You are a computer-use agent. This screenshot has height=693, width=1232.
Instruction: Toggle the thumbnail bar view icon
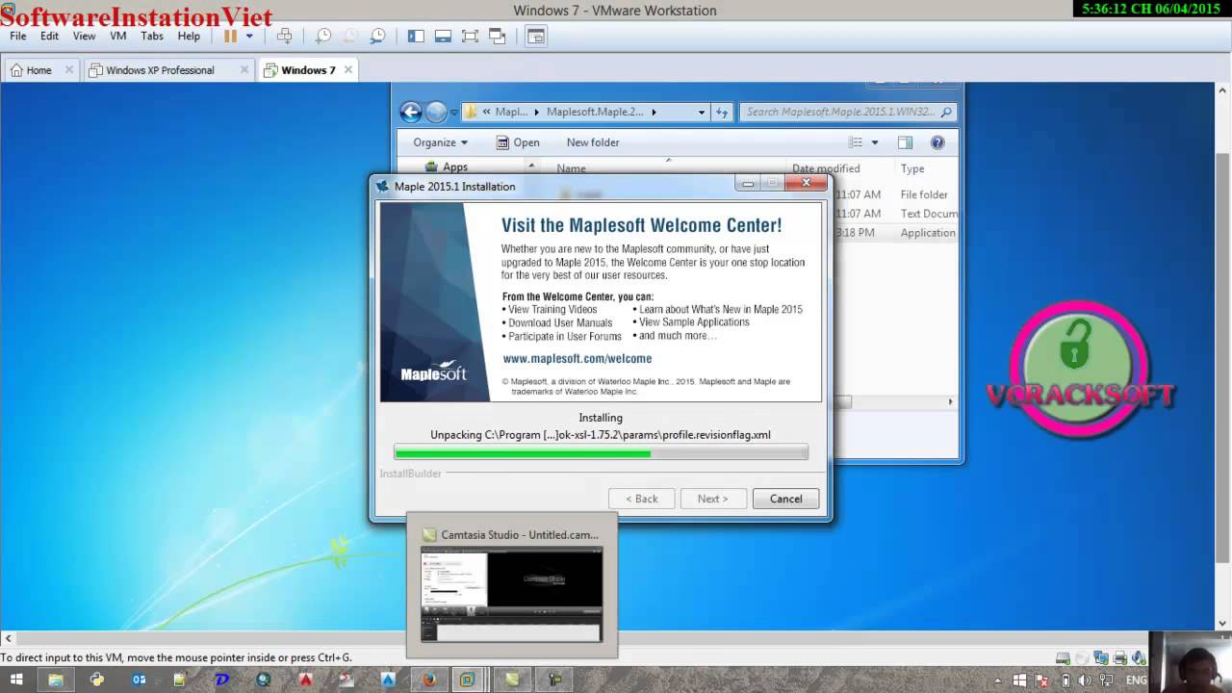[x=443, y=36]
